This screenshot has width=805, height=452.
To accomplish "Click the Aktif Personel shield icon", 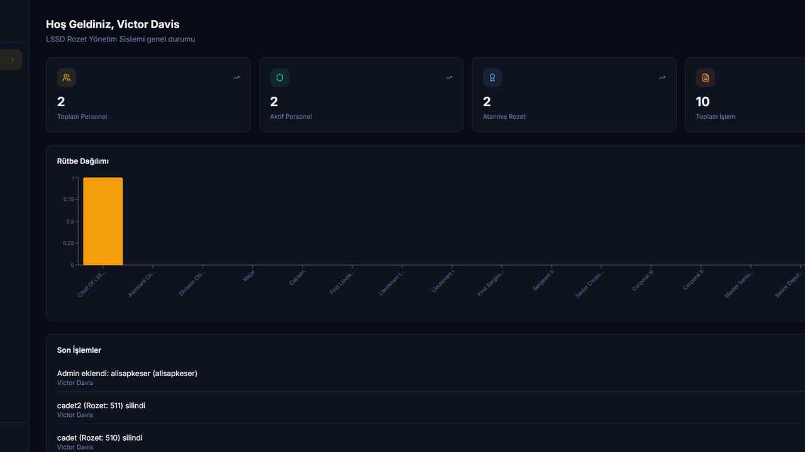I will click(280, 78).
